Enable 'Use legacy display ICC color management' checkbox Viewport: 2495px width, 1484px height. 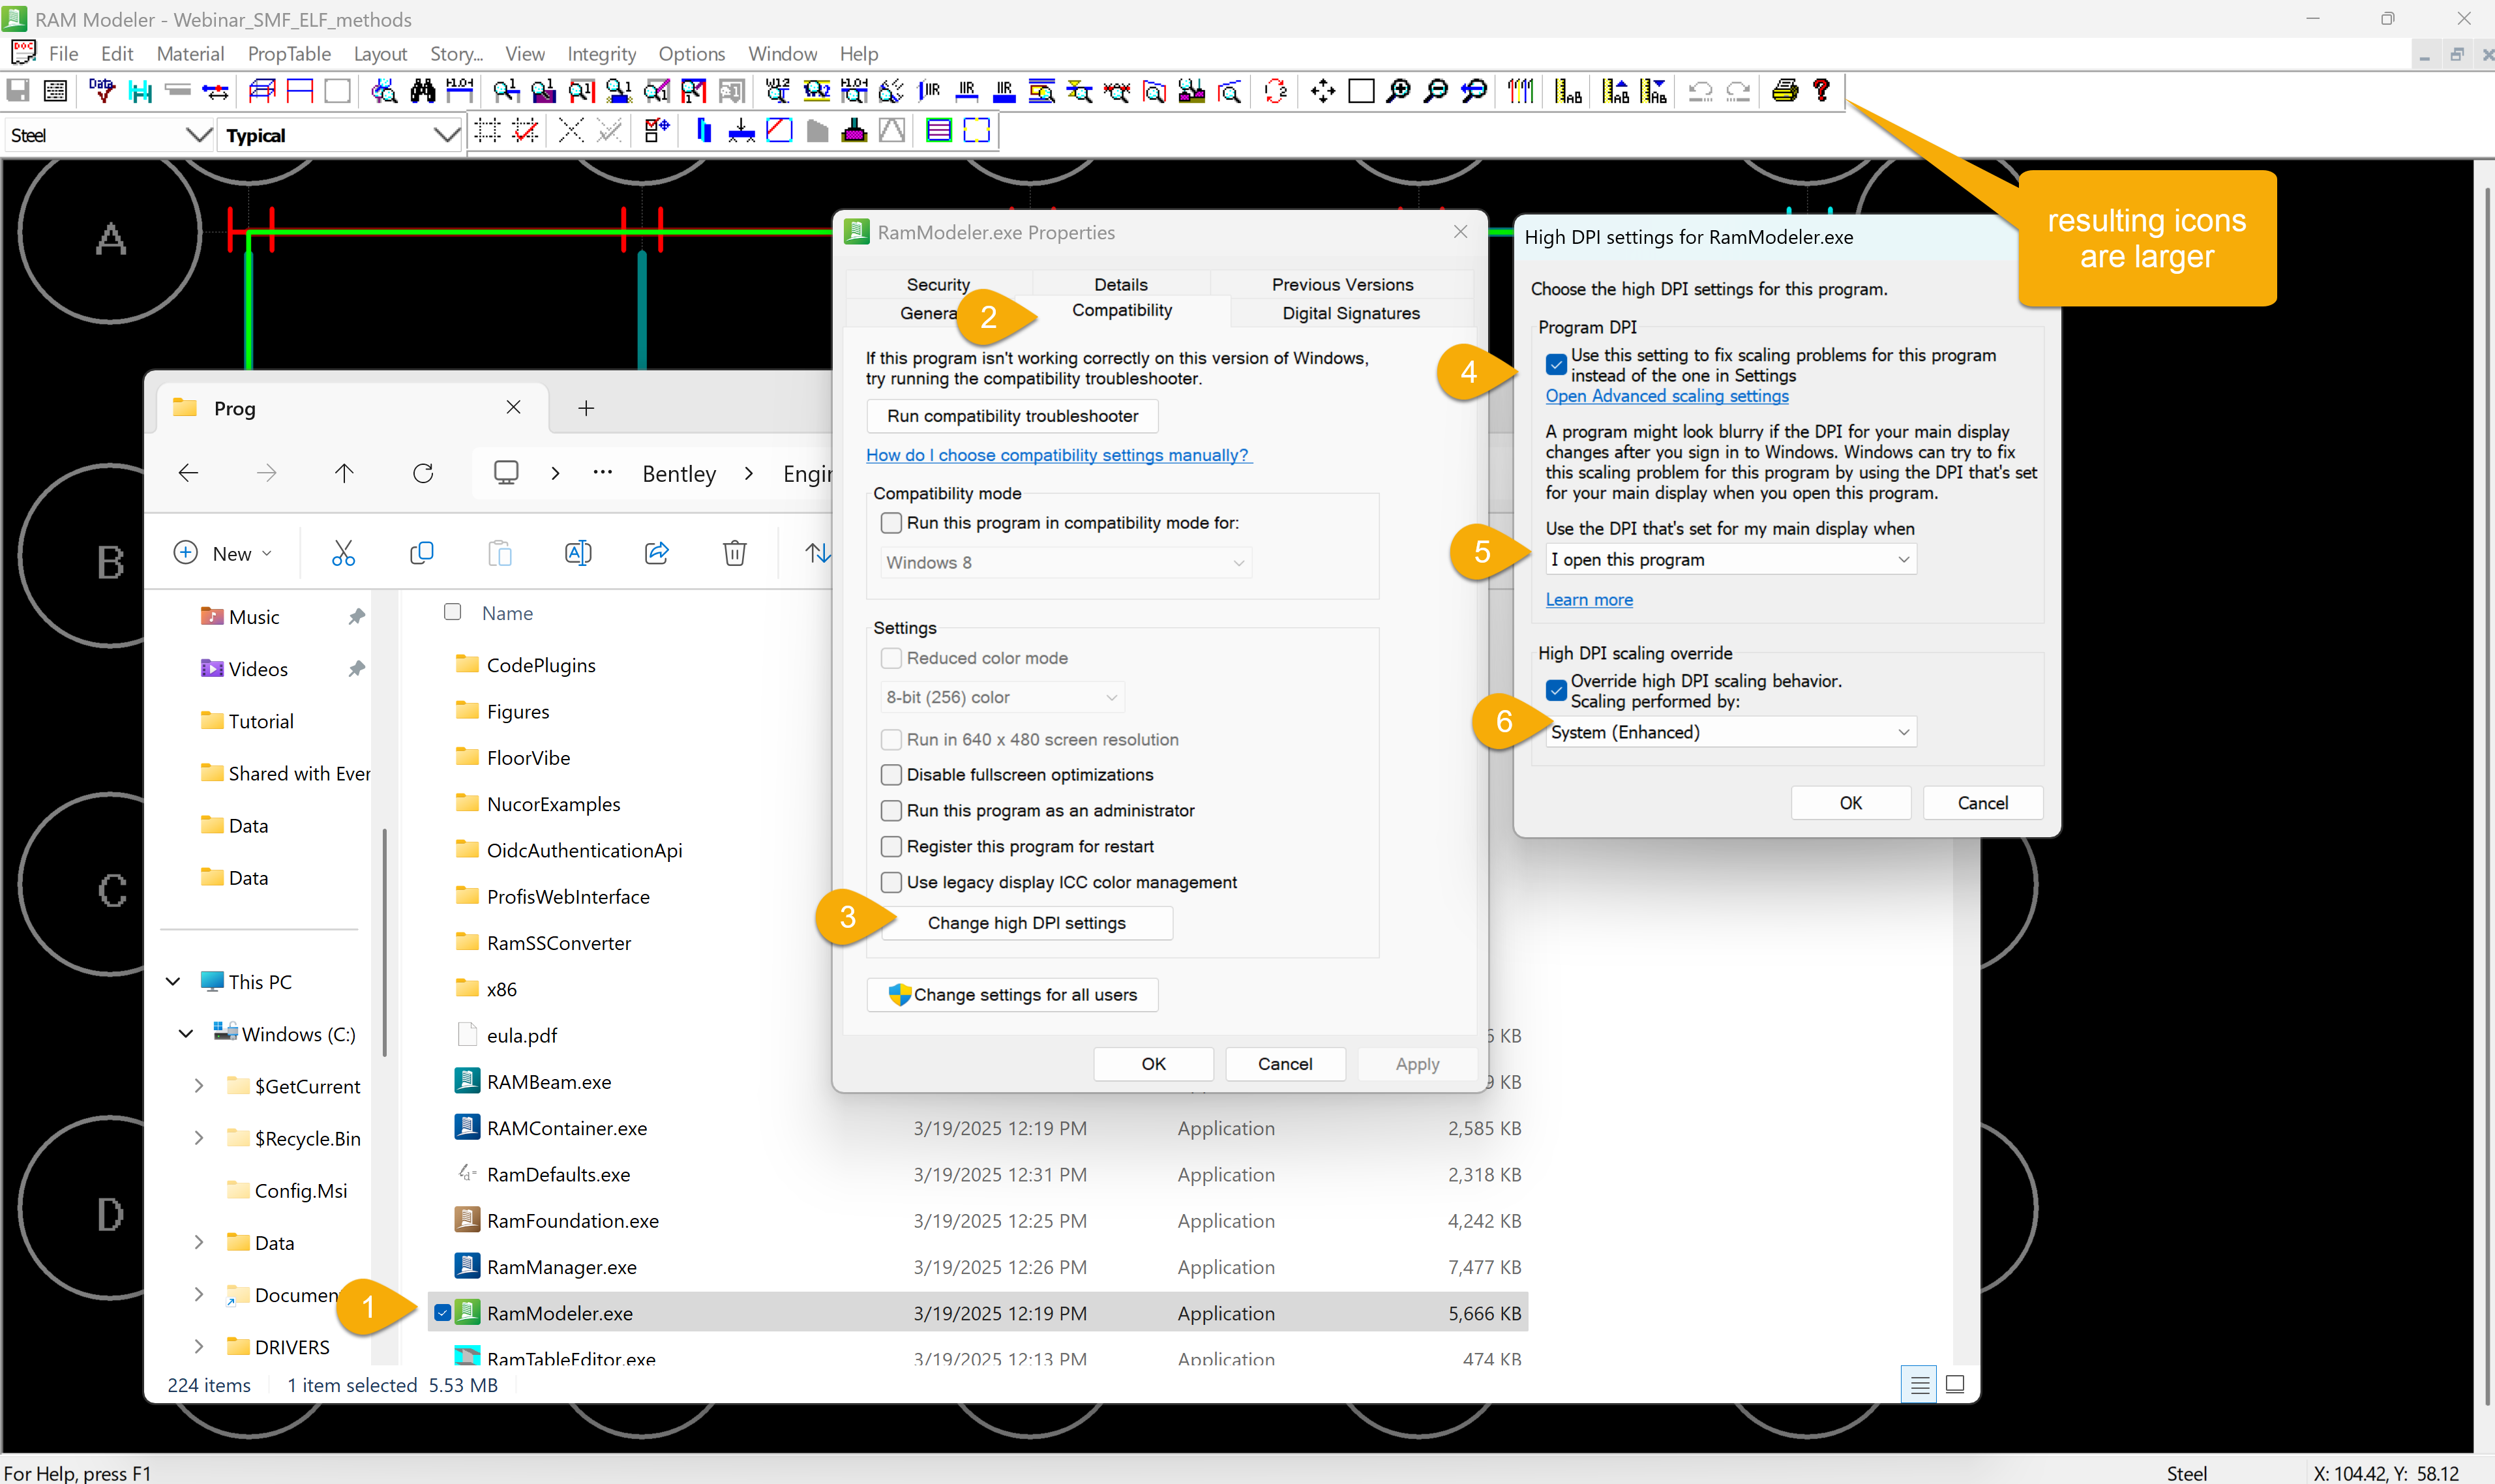891,883
